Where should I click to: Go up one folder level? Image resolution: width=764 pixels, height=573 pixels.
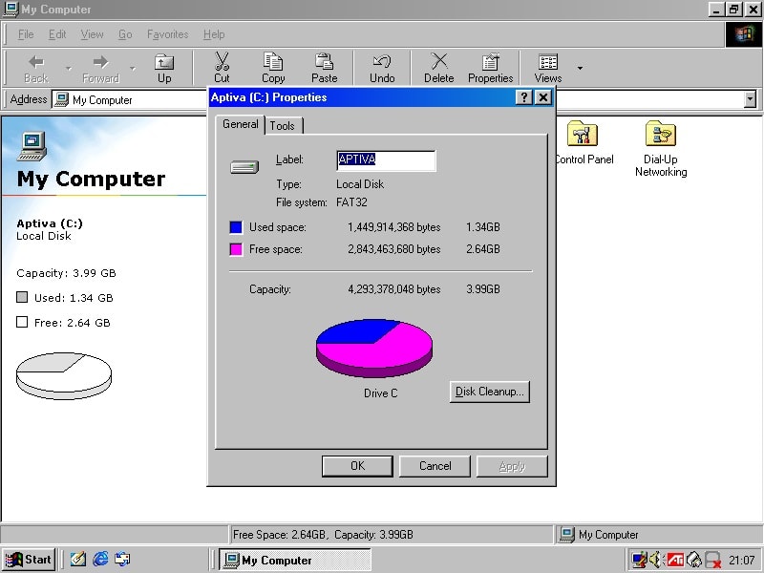click(x=164, y=68)
